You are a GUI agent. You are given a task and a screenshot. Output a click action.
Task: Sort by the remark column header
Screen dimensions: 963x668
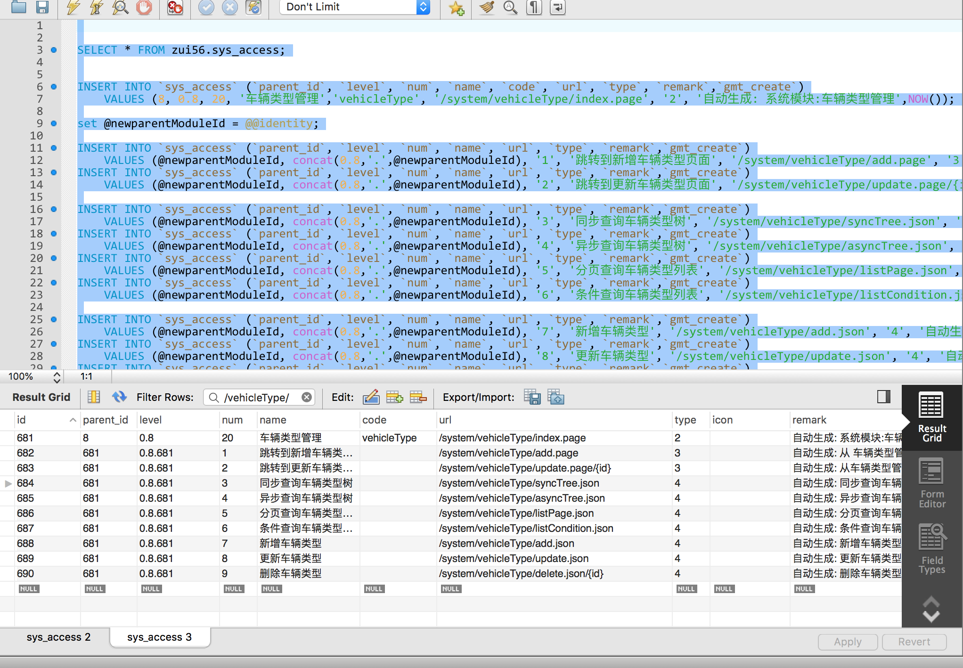(846, 420)
